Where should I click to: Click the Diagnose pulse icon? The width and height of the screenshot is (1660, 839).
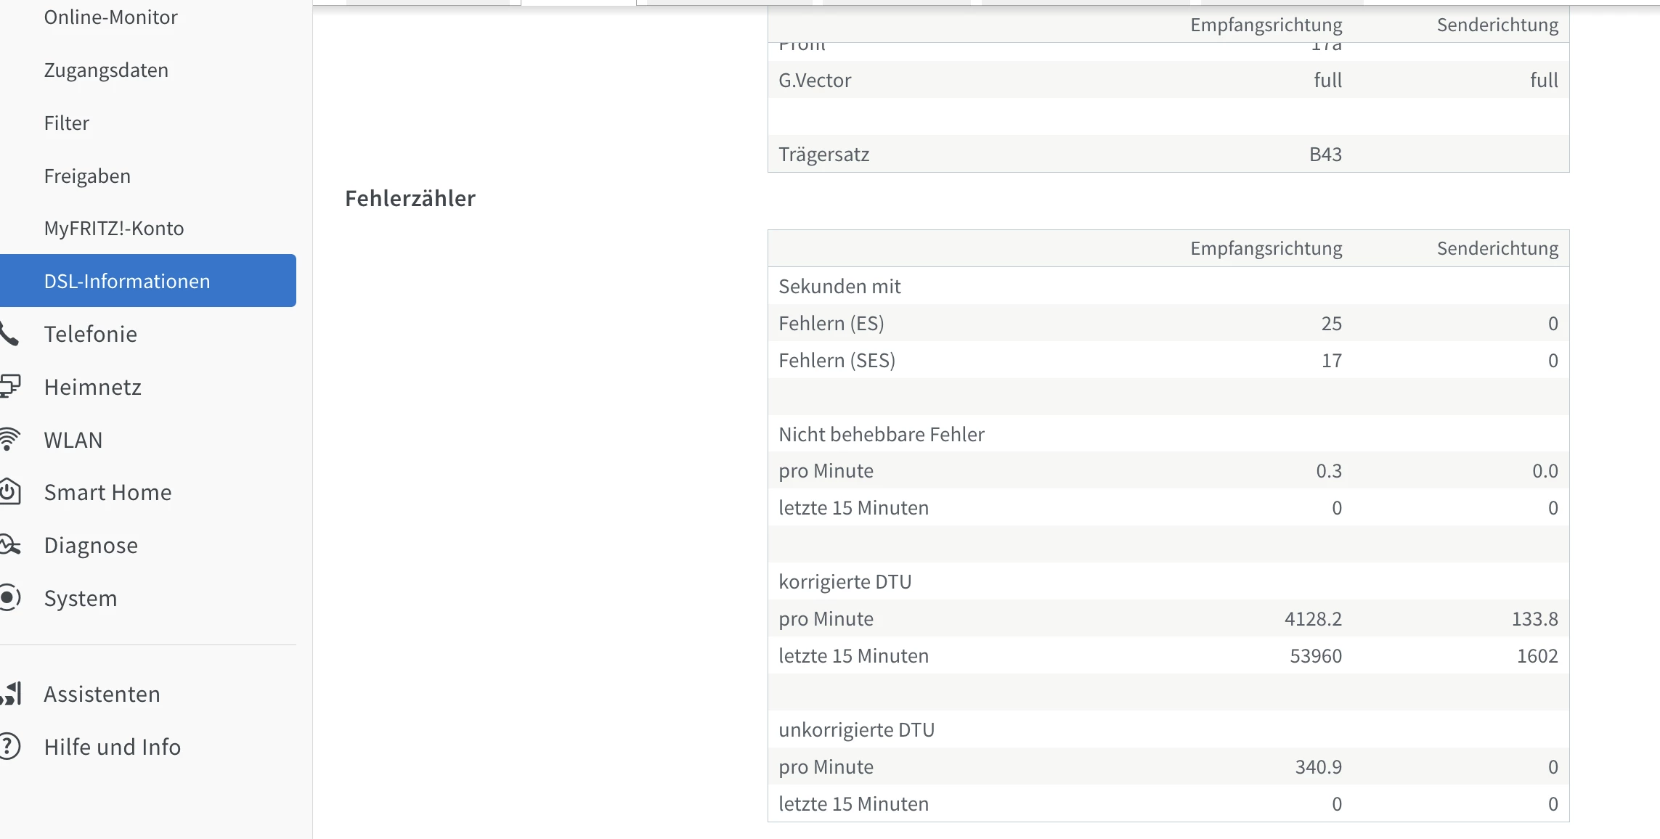pyautogui.click(x=9, y=545)
